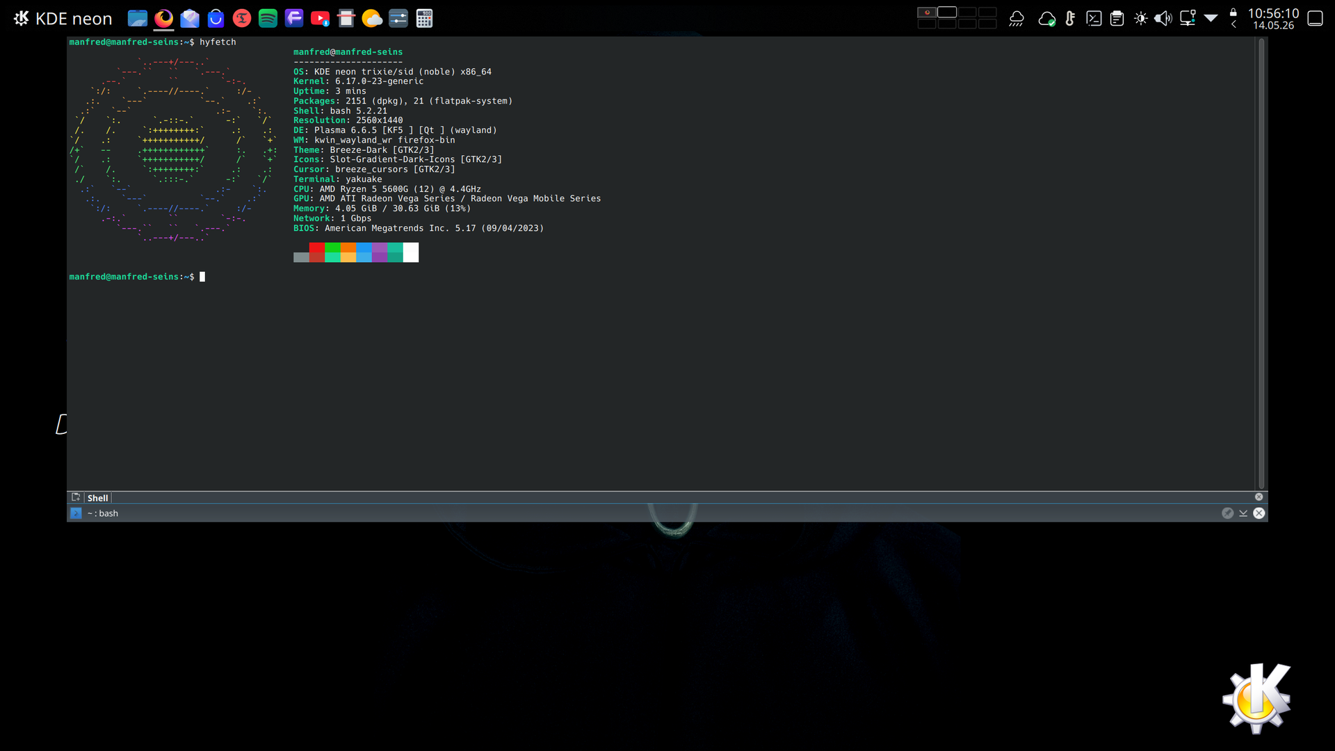Open the red video downloader app
This screenshot has height=751, width=1335.
[x=320, y=19]
